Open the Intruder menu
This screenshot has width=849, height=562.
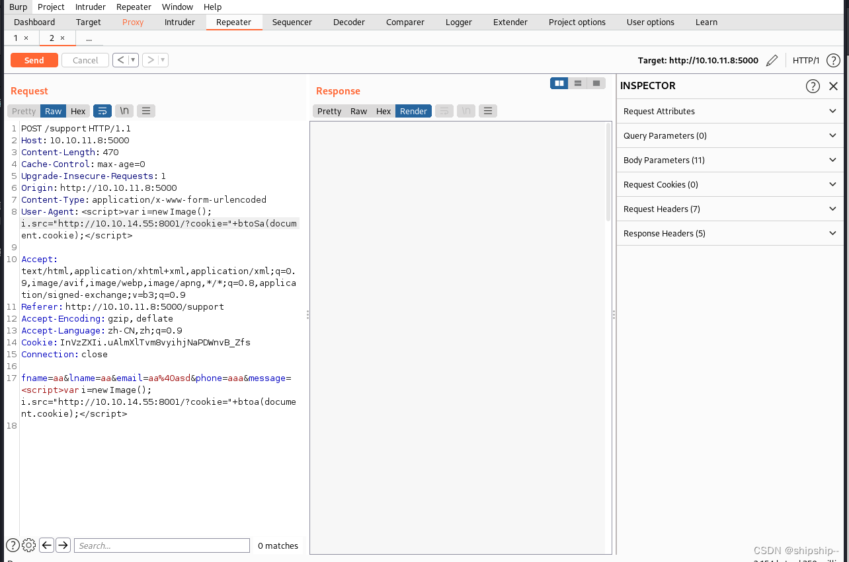click(x=91, y=7)
